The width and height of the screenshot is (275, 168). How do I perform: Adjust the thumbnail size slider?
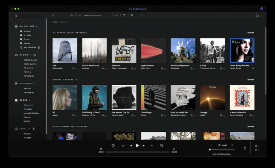[x=93, y=15]
